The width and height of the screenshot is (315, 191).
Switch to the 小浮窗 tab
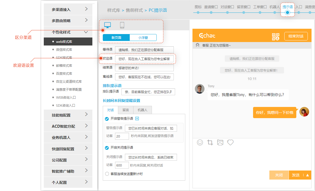143,38
